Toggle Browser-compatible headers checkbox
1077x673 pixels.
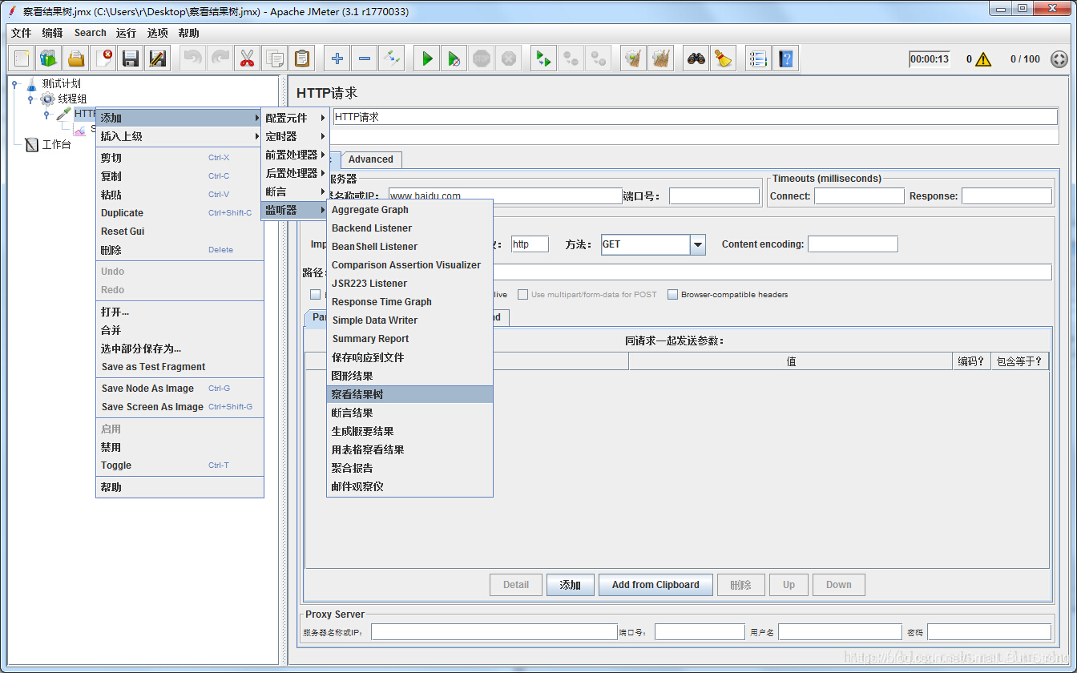click(x=672, y=294)
